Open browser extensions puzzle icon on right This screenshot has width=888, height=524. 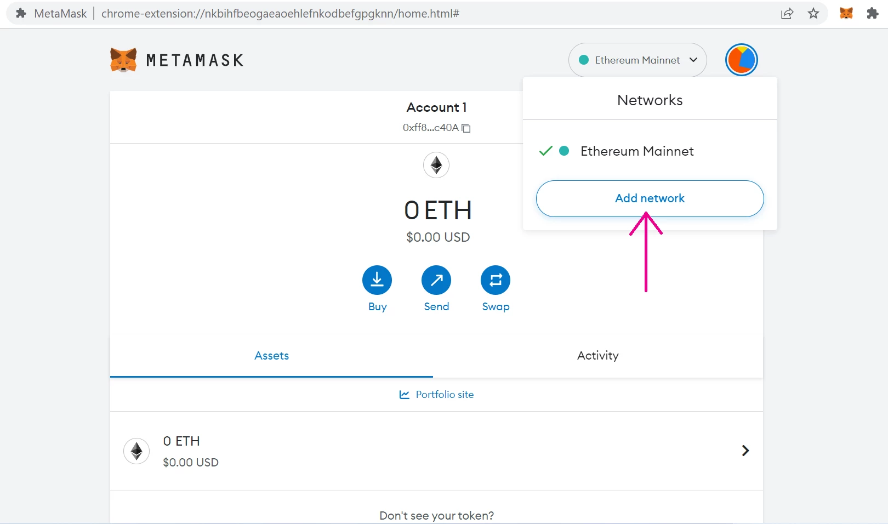pos(873,13)
